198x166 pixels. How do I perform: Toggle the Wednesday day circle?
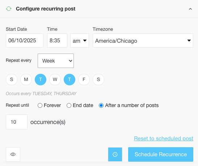(55, 80)
